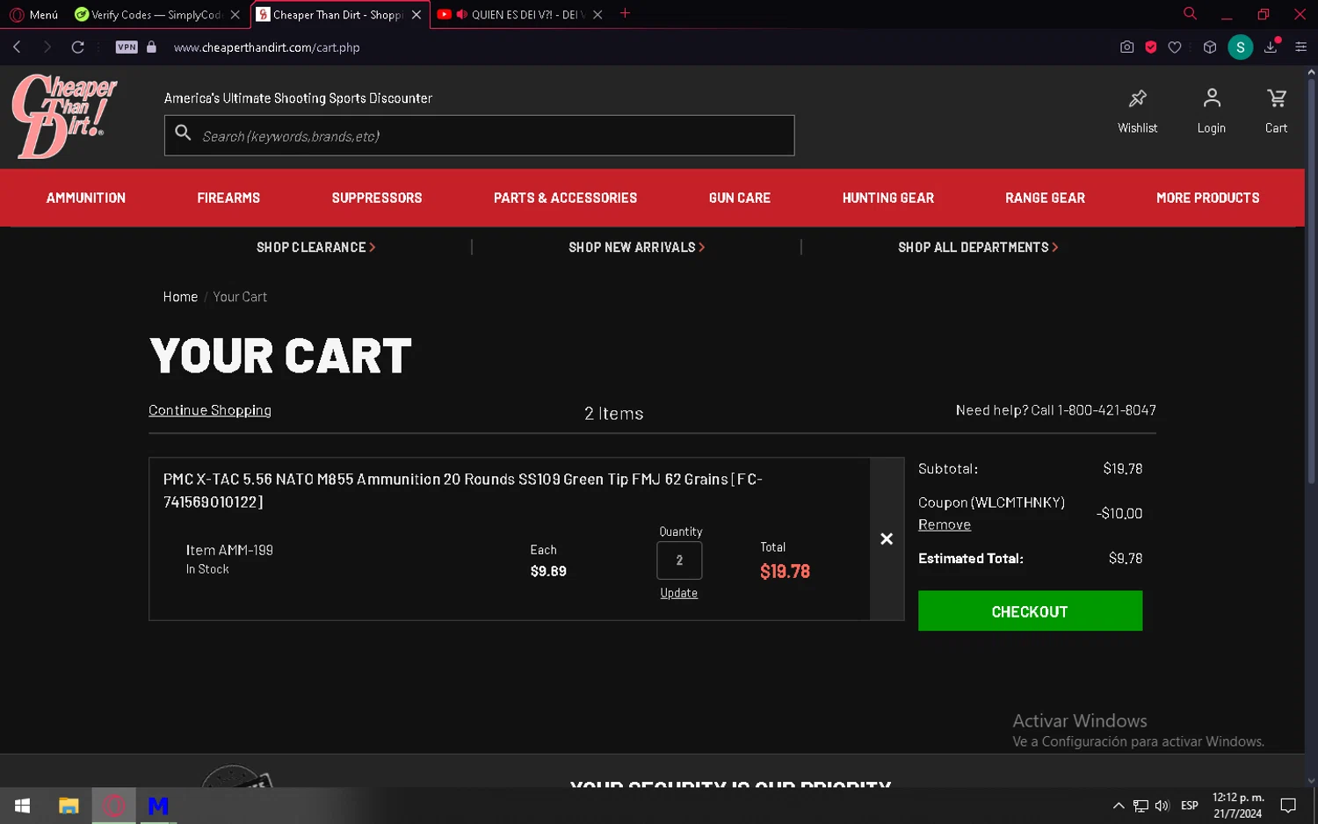Click the search magnifier icon in search box

click(x=183, y=133)
